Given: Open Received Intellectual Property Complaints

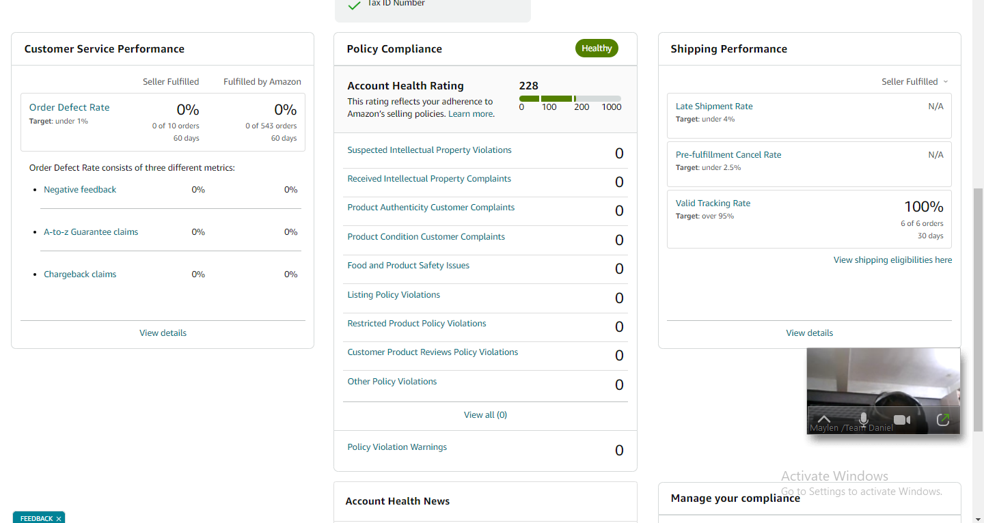Looking at the screenshot, I should coord(429,179).
